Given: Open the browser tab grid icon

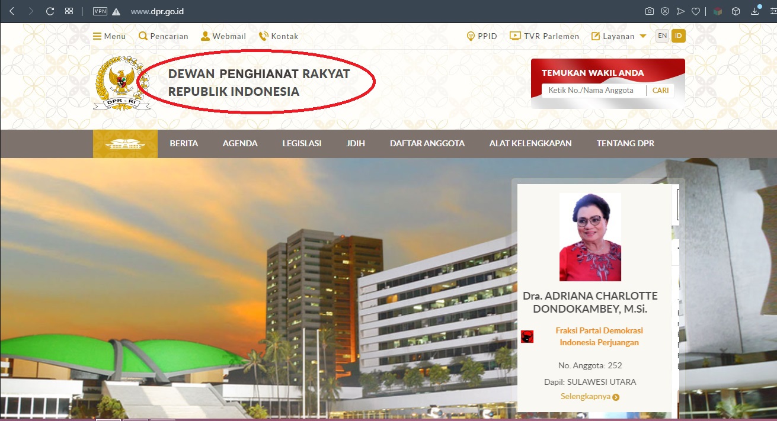Looking at the screenshot, I should coord(69,11).
